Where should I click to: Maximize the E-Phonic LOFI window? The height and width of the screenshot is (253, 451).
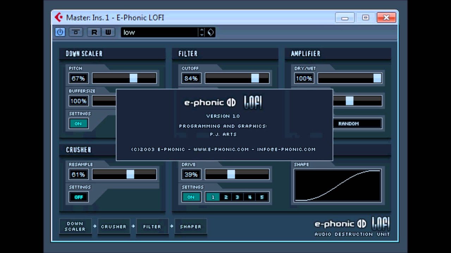(x=365, y=18)
